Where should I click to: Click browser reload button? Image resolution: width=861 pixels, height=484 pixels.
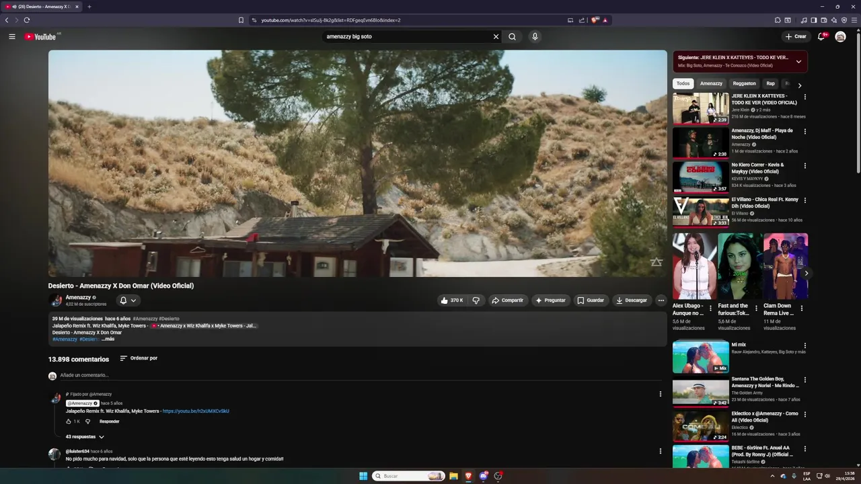pyautogui.click(x=27, y=20)
